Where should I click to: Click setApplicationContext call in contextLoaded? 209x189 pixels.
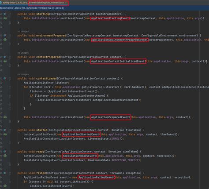[109, 100]
